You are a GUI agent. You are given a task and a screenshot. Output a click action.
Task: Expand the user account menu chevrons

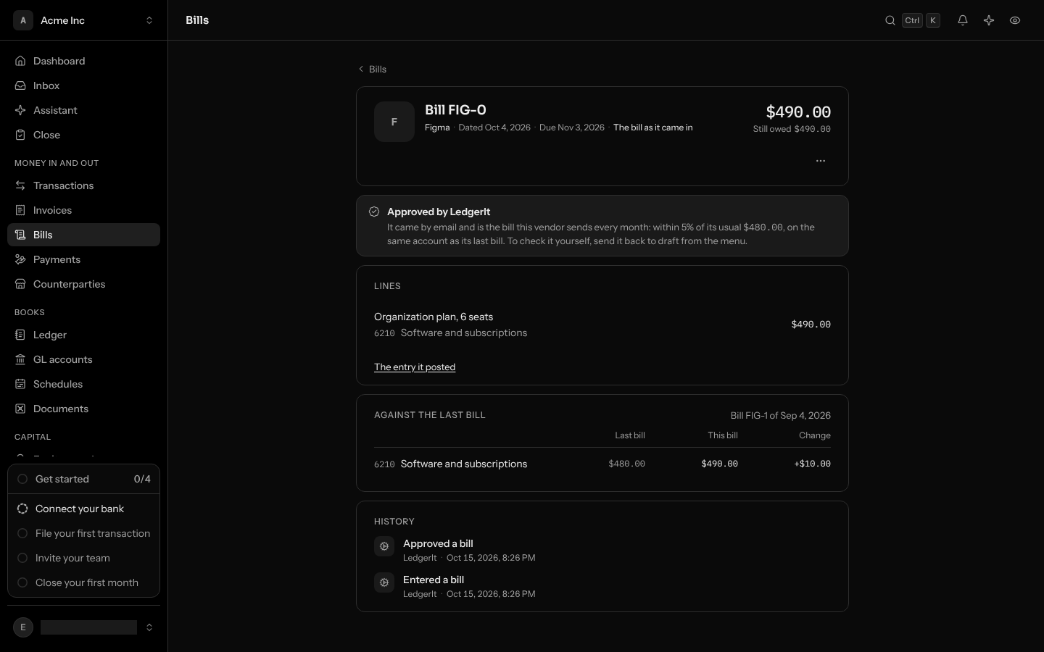149,627
